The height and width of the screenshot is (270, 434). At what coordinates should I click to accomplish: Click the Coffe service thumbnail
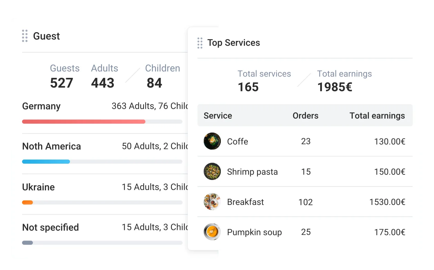[x=212, y=141]
